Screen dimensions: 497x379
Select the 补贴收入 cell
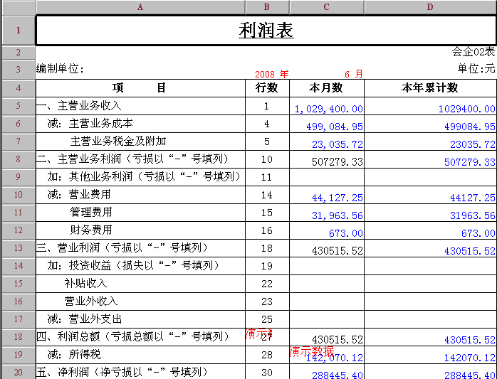pyautogui.click(x=140, y=284)
